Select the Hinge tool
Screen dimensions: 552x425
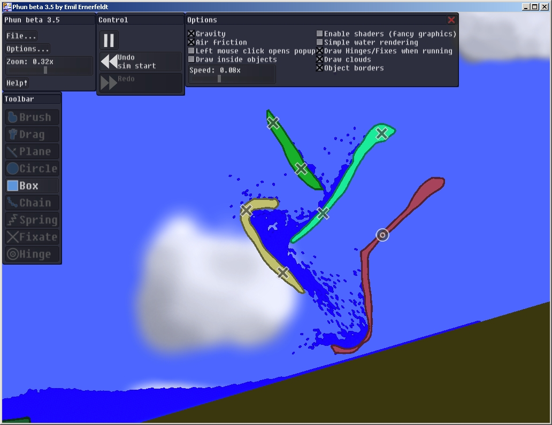tap(32, 254)
